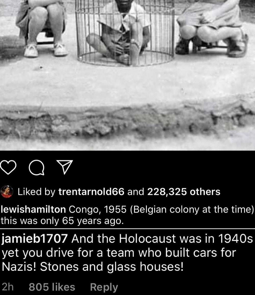Select the 'And the Holocaust was in 1940s' comment line

coord(162,238)
